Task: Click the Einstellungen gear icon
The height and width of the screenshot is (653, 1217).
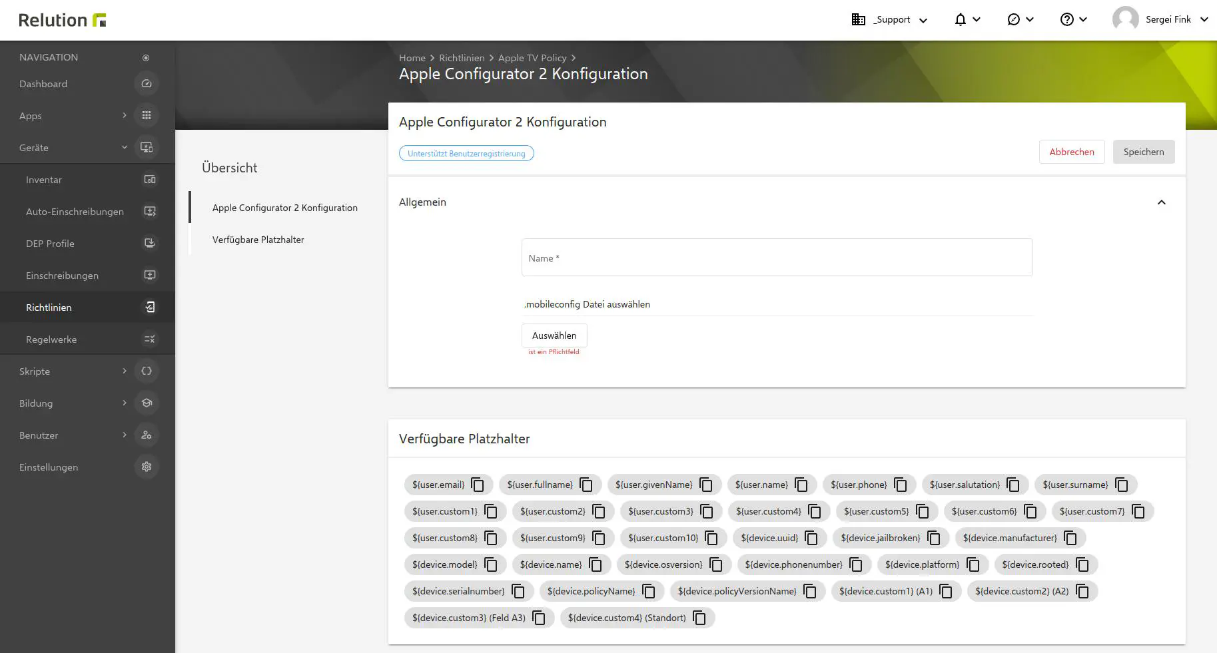Action: pos(147,467)
